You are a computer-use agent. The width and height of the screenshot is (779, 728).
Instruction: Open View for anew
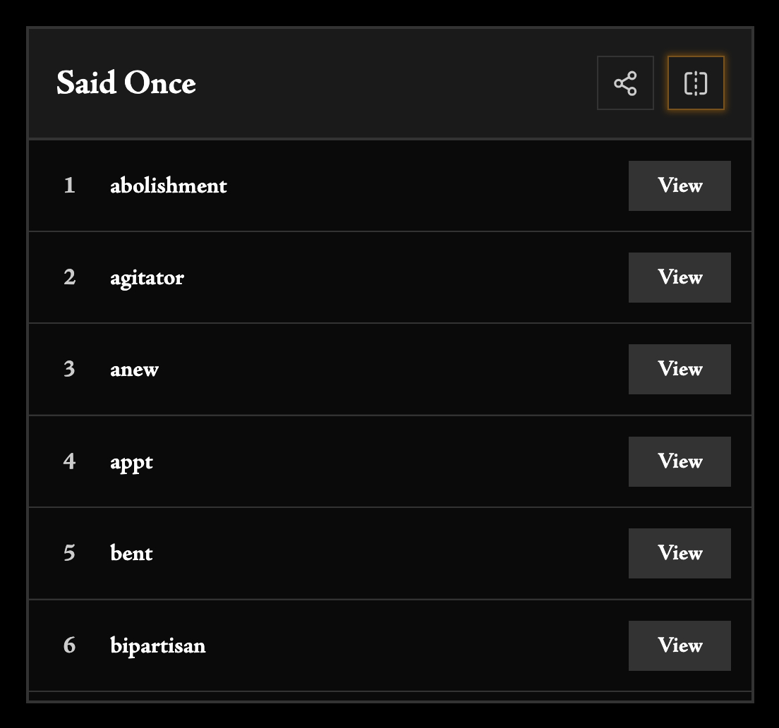680,369
